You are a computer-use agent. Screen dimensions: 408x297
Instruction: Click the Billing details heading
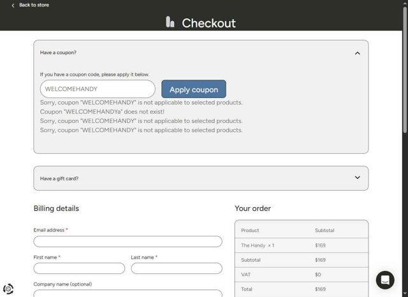point(56,208)
